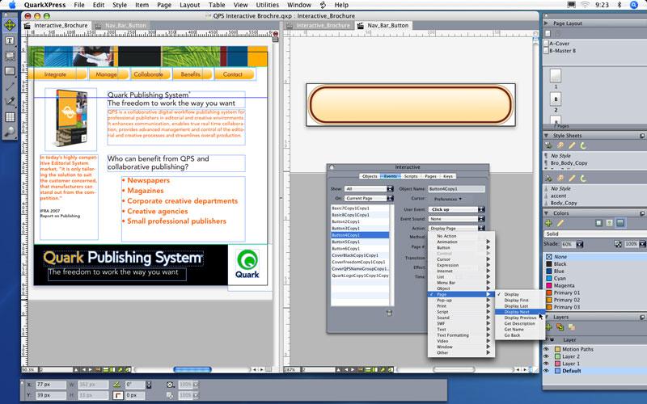Switch to the Scripts tab in Interactive
The height and width of the screenshot is (404, 647).
tap(411, 176)
